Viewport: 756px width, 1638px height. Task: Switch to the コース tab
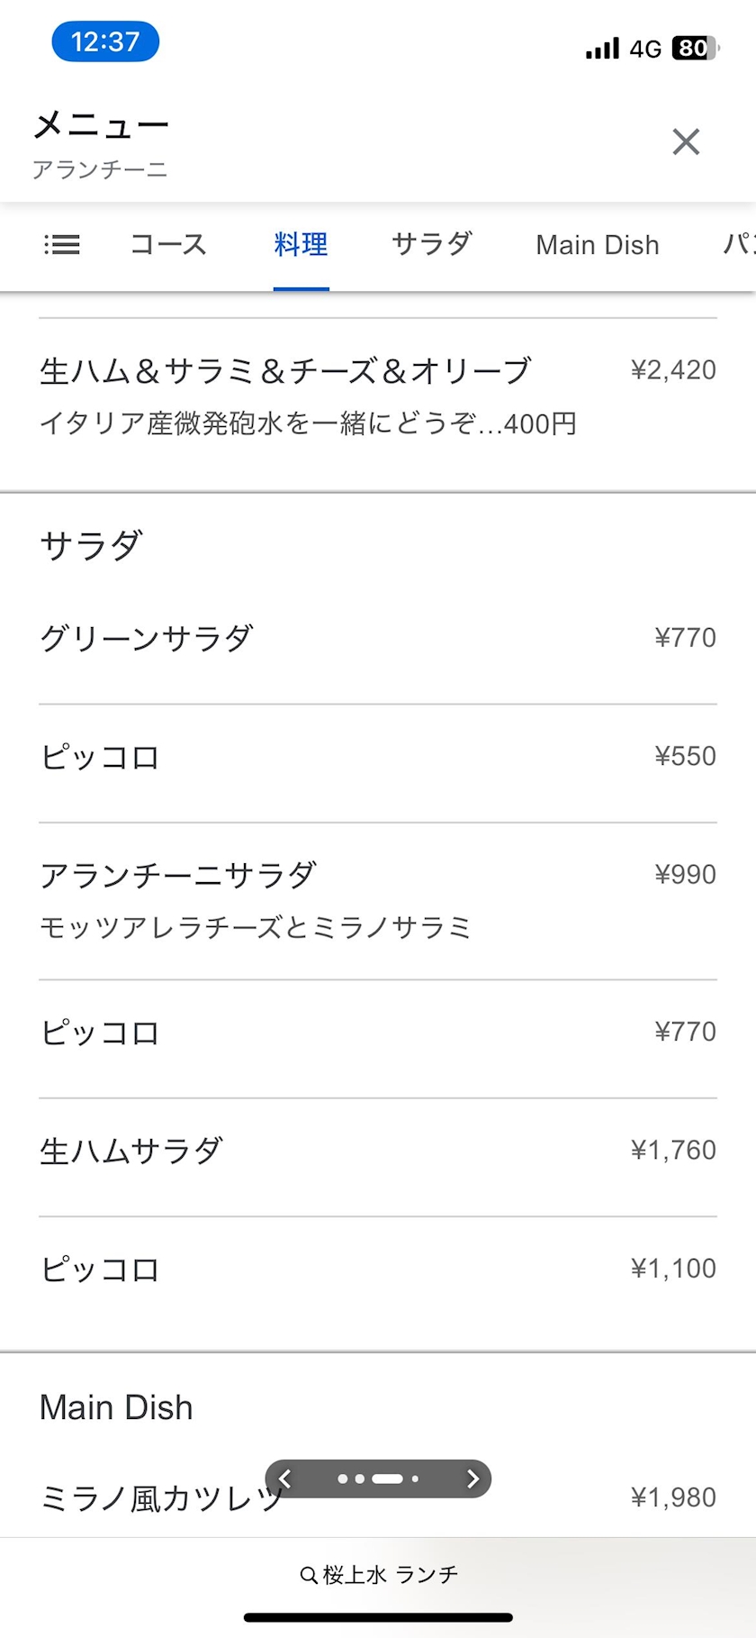(168, 244)
